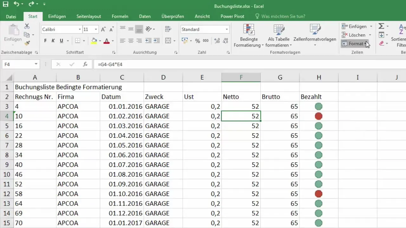This screenshot has width=406, height=228.
Task: Click the Orientation text rotation icon
Action: point(148,29)
